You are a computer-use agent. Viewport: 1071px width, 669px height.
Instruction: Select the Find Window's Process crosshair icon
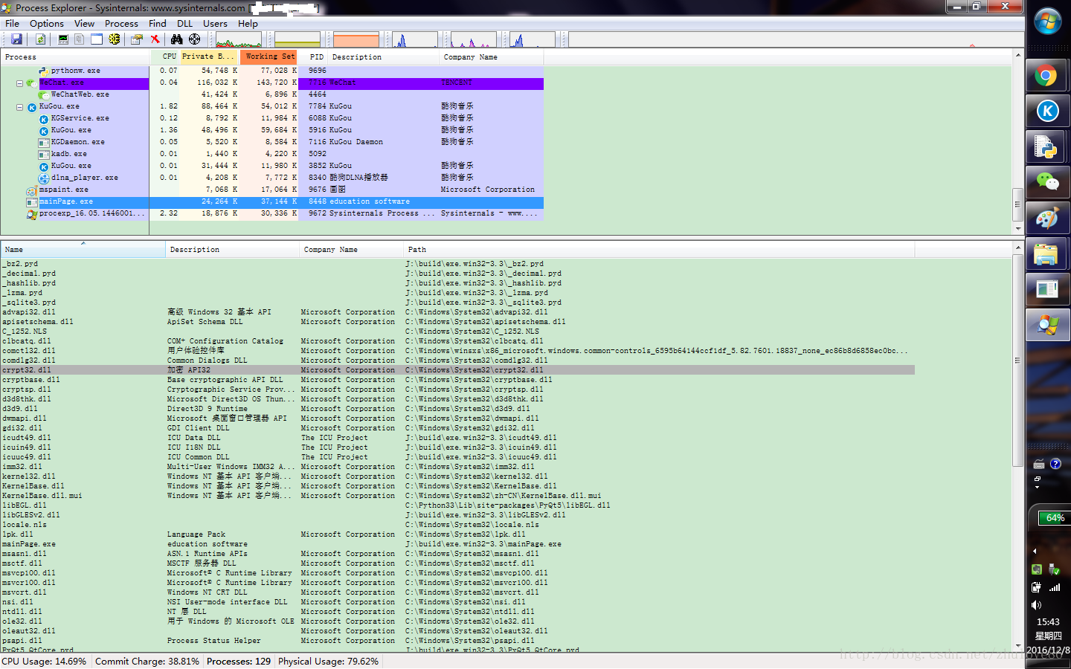click(194, 39)
